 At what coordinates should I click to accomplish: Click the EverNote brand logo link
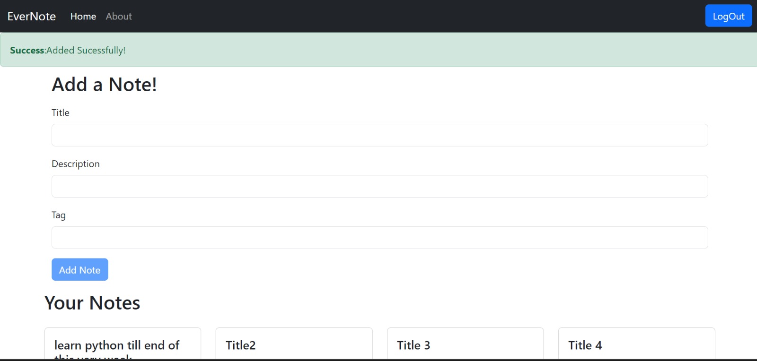32,16
